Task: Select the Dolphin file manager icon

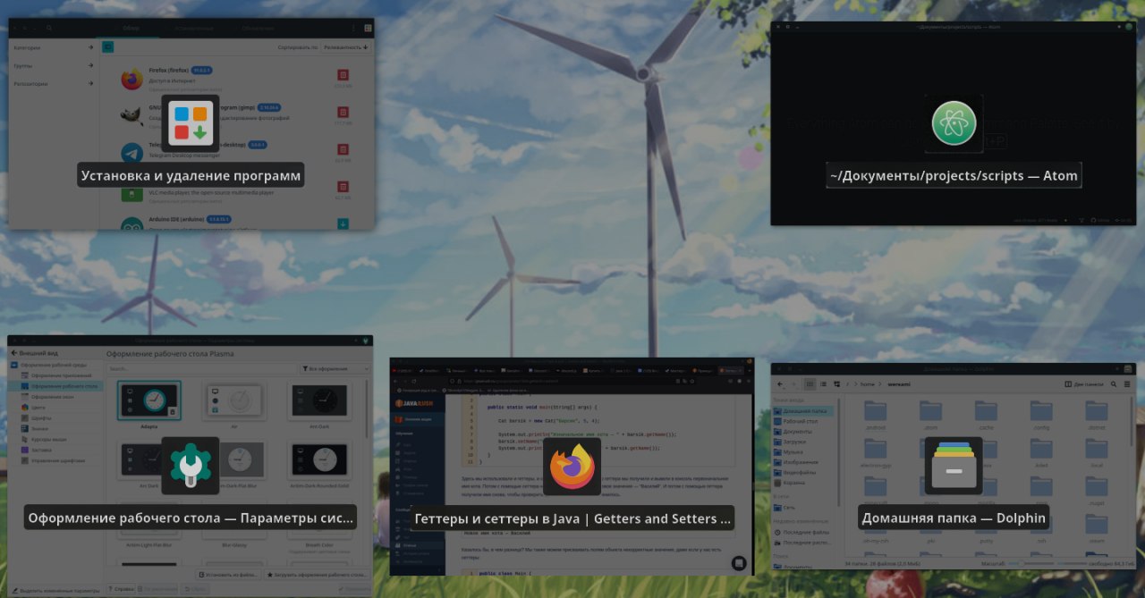Action: tap(954, 466)
